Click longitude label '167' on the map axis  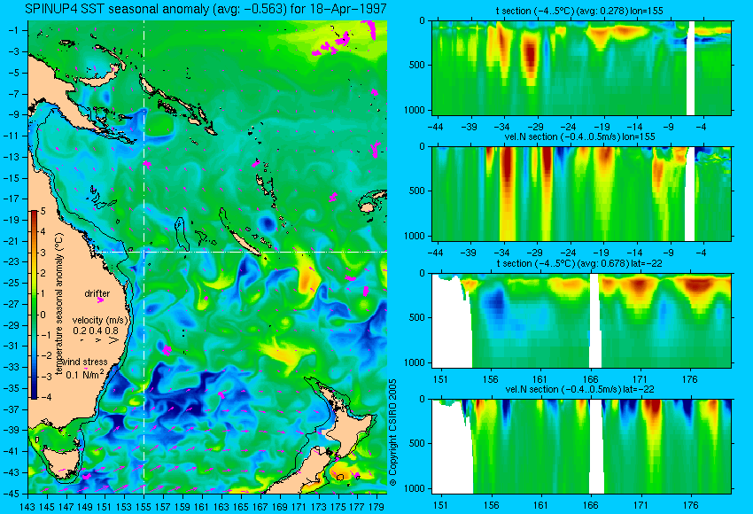pos(260,506)
